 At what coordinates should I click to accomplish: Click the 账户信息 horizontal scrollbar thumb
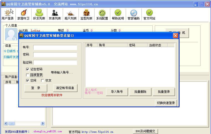(x=11, y=123)
